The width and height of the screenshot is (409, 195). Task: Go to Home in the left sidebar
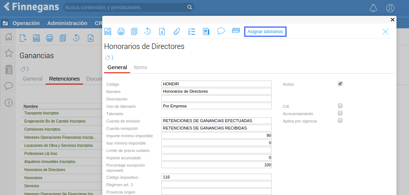(9, 37)
